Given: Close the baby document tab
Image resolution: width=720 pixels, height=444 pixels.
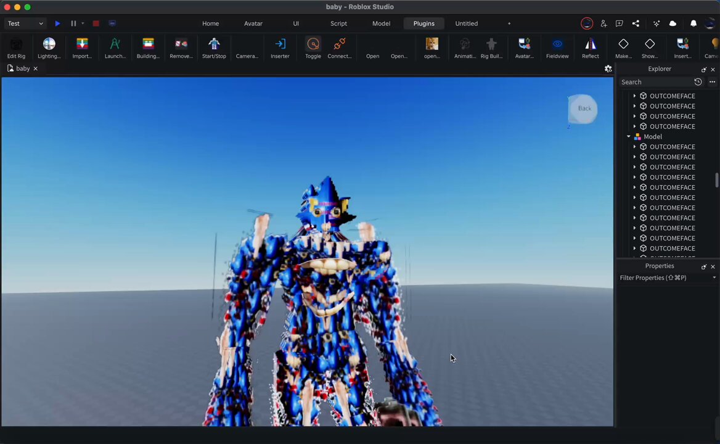Looking at the screenshot, I should 35,68.
